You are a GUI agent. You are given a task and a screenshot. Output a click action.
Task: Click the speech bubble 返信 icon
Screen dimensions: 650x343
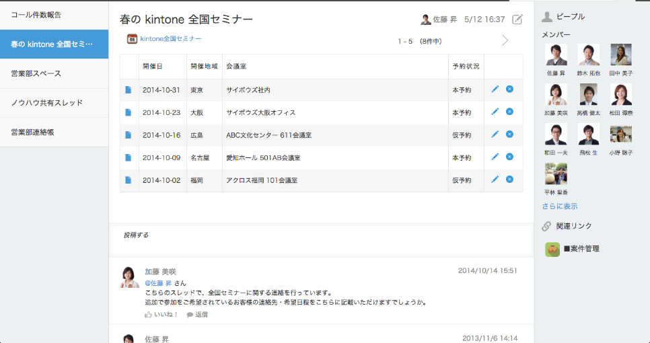point(190,315)
